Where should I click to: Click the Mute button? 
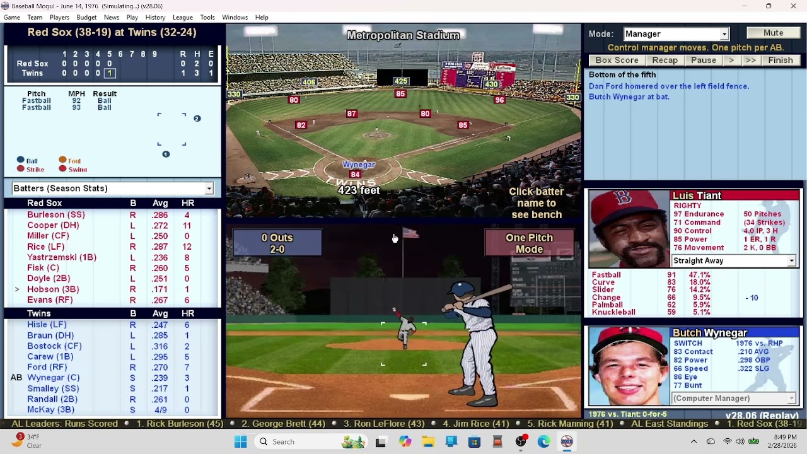coord(774,33)
